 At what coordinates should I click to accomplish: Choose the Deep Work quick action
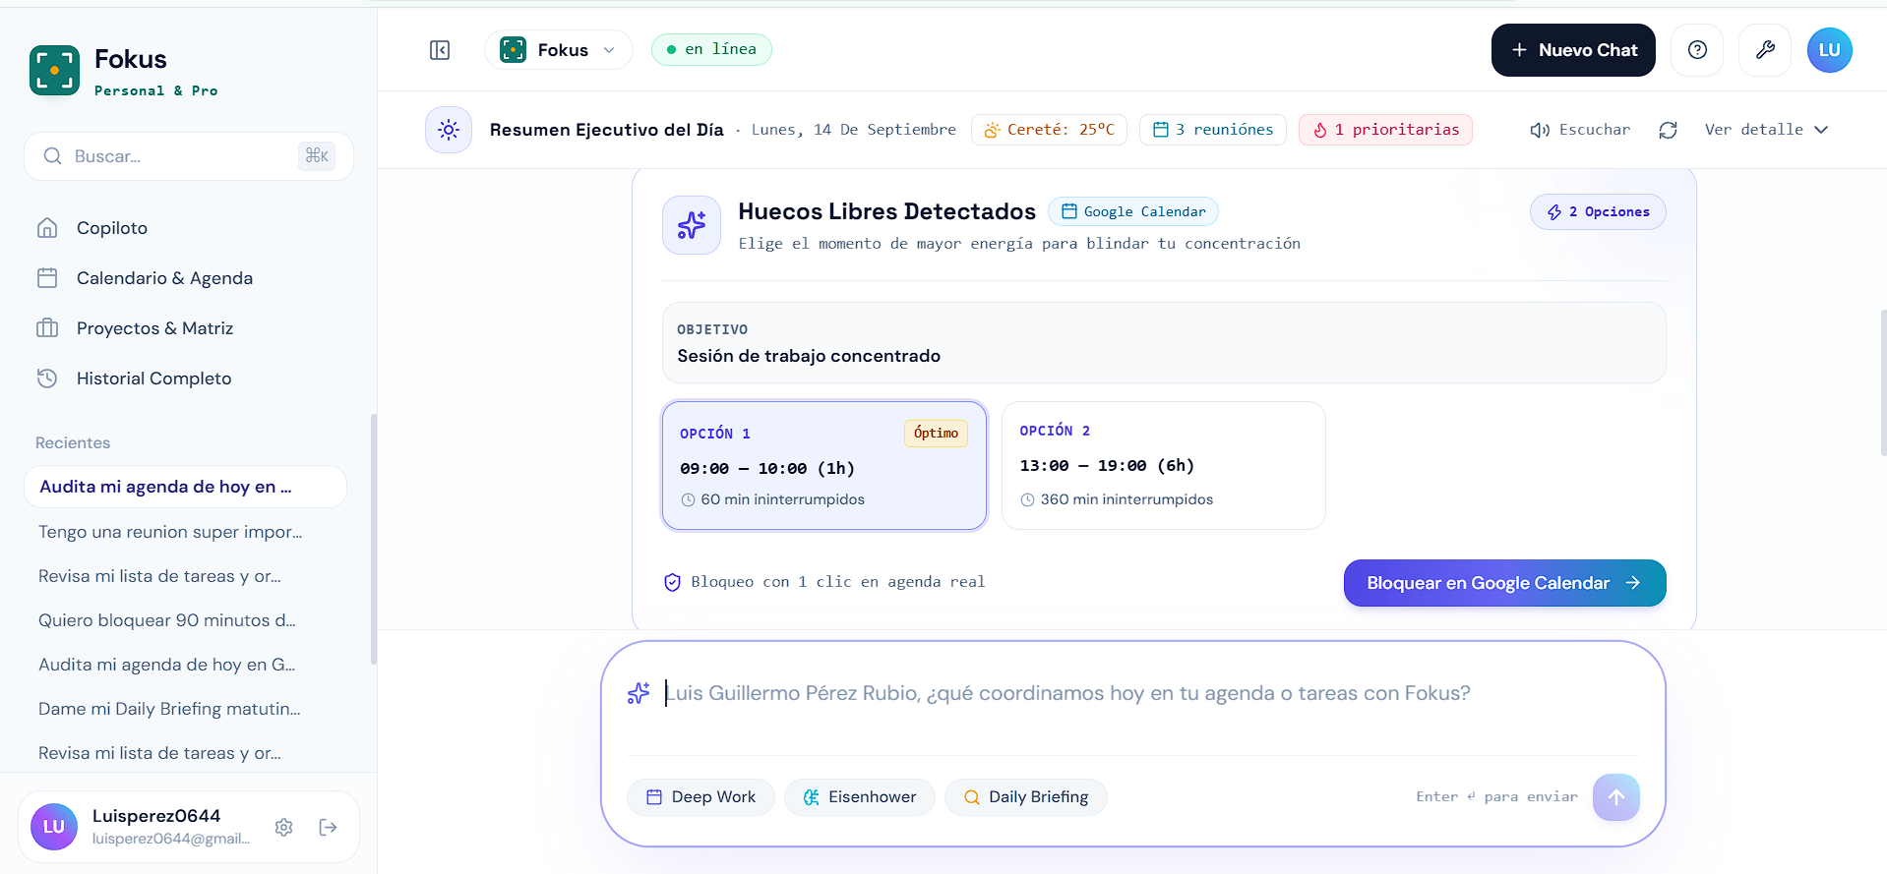(700, 797)
